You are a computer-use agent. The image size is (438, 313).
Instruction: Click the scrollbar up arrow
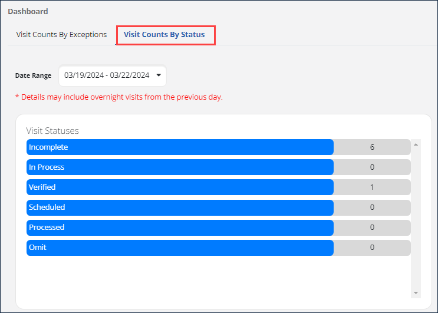416,144
